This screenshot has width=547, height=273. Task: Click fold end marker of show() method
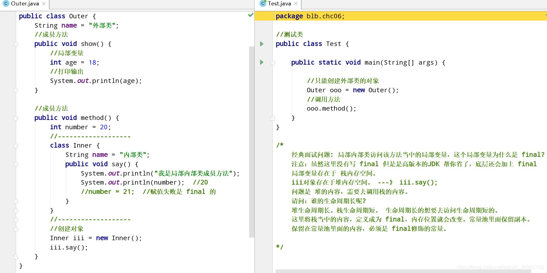tap(16, 90)
